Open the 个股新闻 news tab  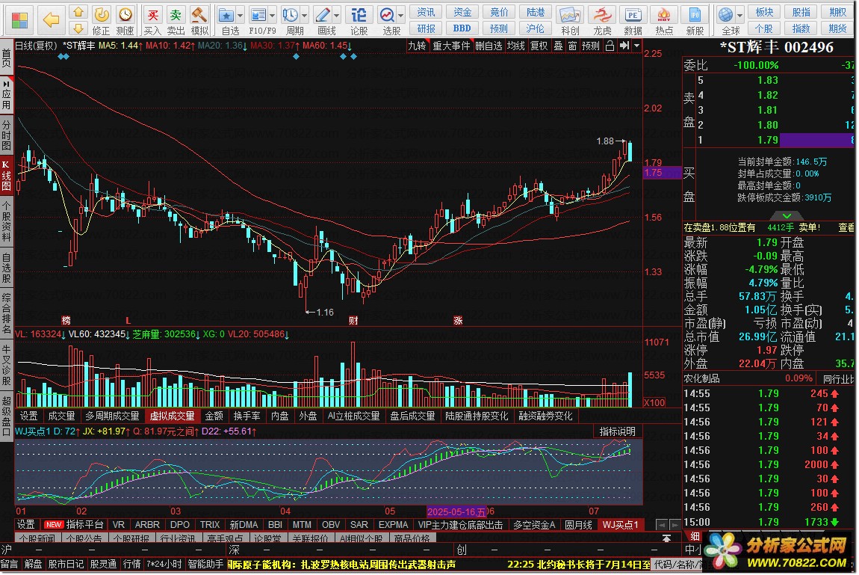click(x=37, y=539)
